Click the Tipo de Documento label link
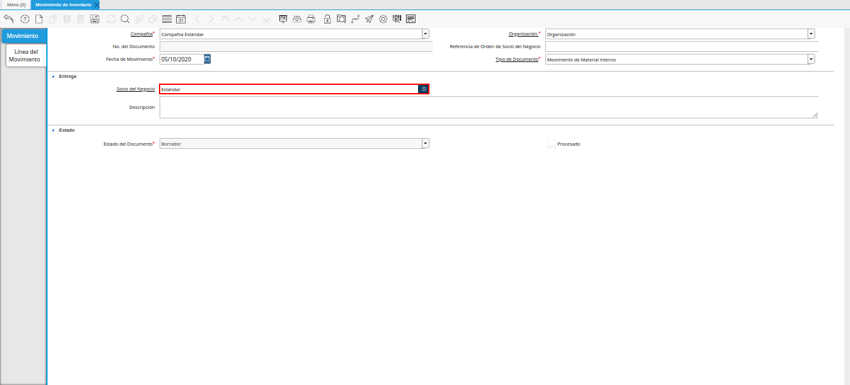The height and width of the screenshot is (385, 850). tap(517, 60)
